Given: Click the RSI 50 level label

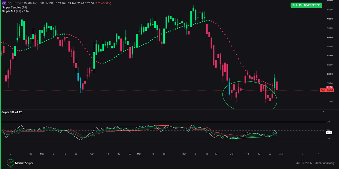Looking at the screenshot, I should tap(329, 130).
